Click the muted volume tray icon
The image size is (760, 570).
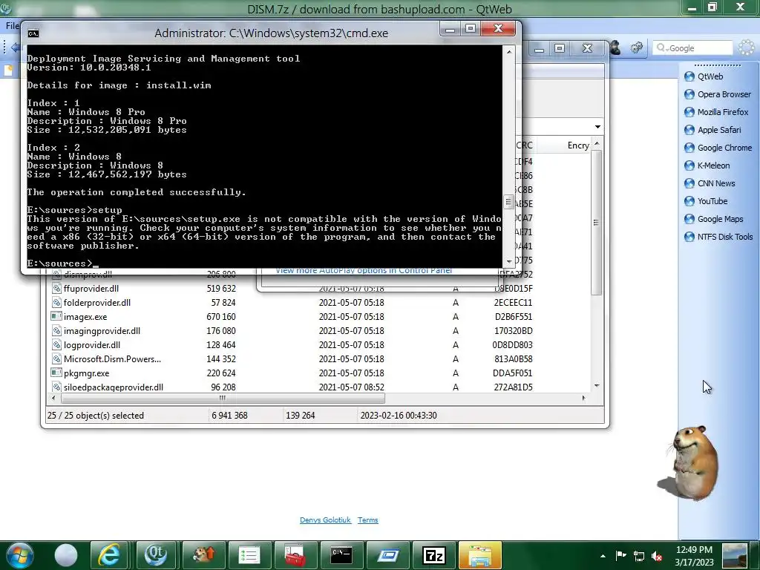coord(657,556)
